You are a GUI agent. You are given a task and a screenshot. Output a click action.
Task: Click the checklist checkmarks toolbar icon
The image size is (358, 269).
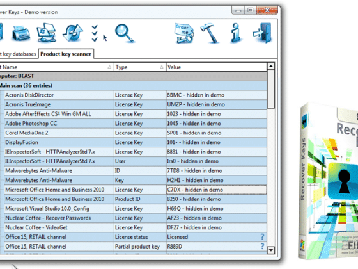(95, 33)
